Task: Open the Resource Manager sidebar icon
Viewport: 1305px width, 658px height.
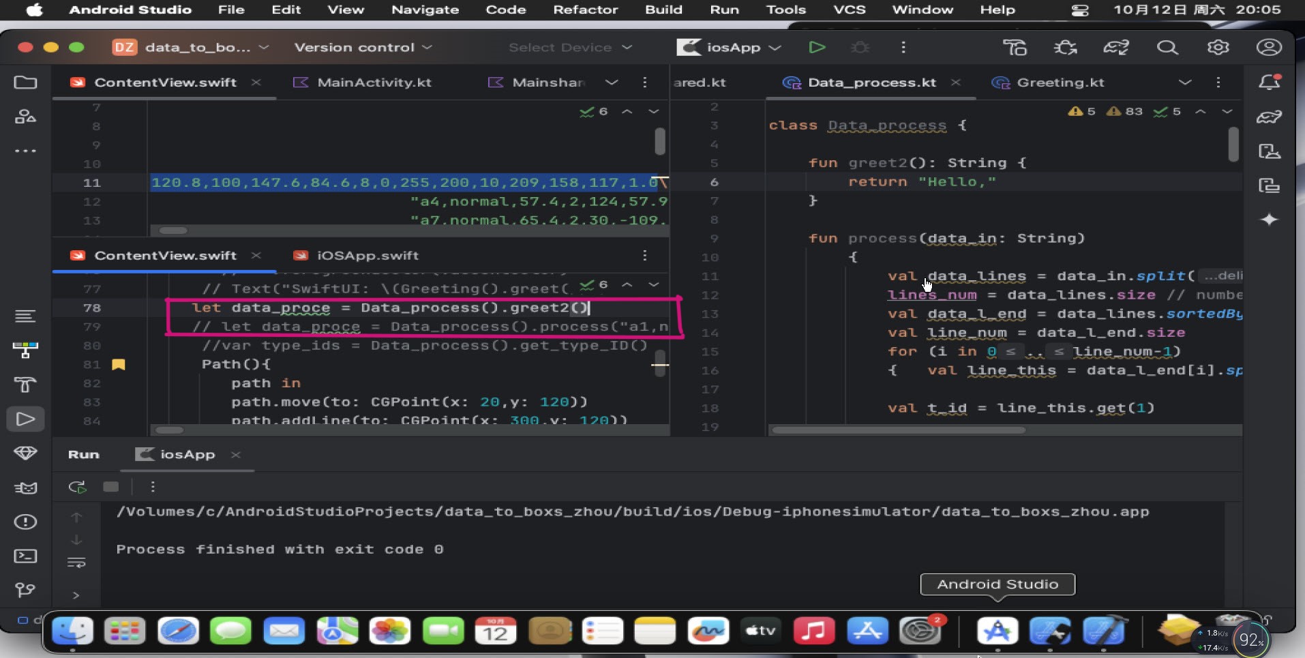Action: [25, 117]
